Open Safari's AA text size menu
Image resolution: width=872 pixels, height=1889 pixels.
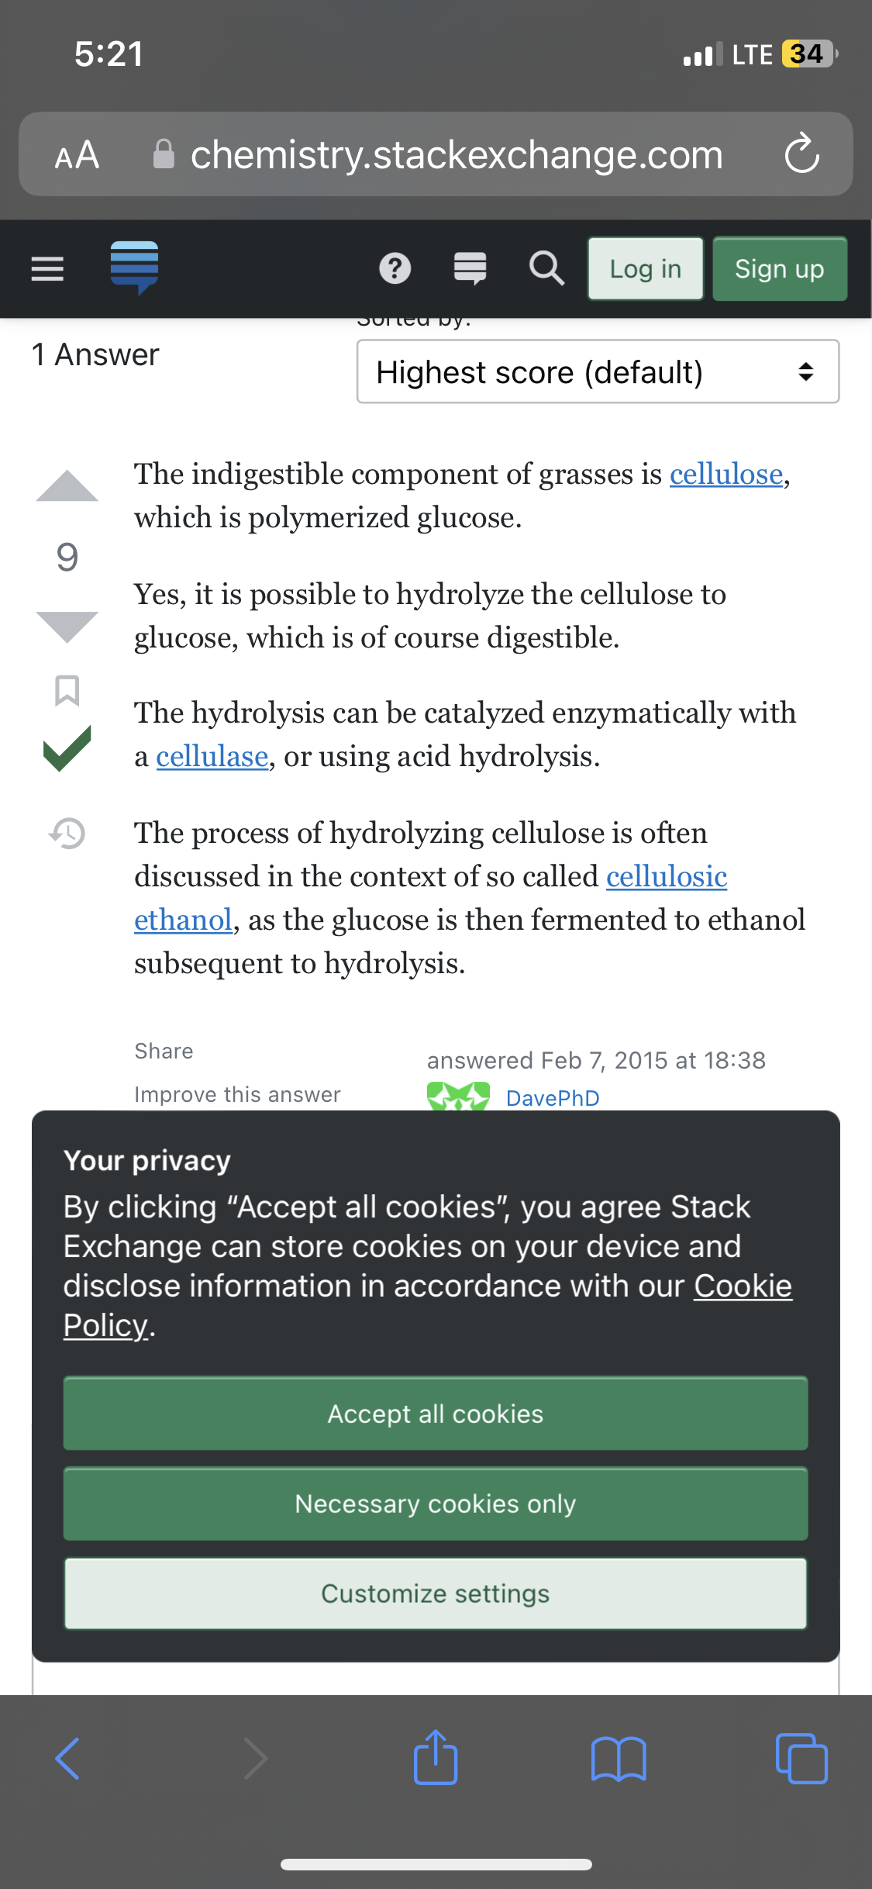click(77, 155)
